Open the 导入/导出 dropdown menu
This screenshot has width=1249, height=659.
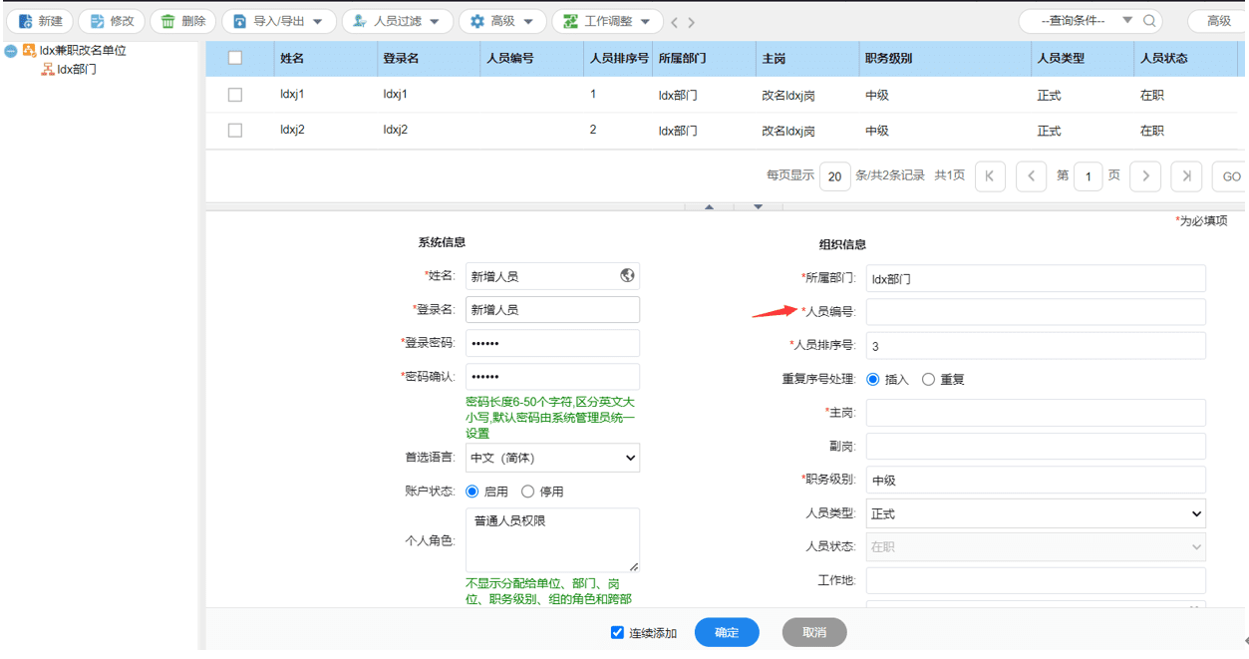tap(278, 21)
